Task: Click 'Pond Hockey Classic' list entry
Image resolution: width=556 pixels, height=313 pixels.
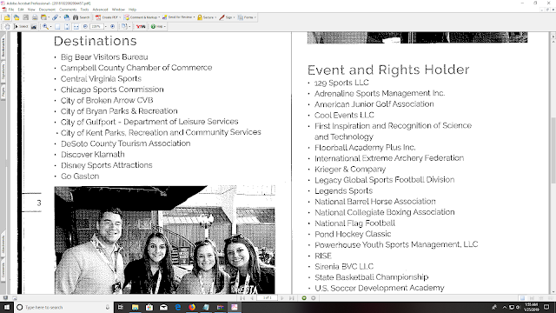Action: 353,234
